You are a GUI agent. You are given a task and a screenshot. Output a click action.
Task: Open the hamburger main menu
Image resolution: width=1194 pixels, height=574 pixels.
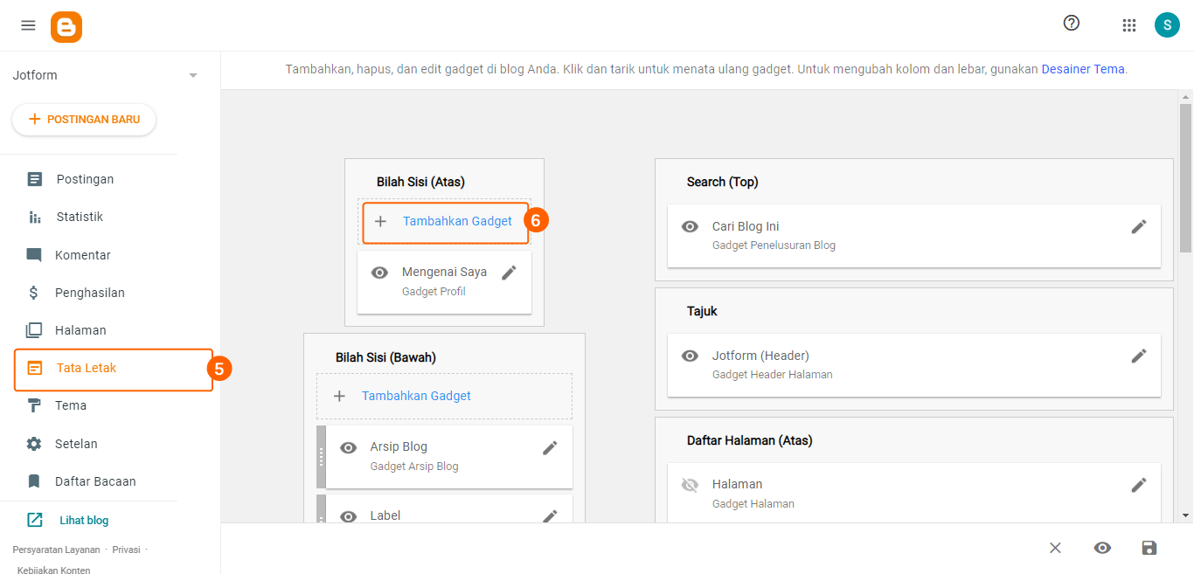[x=28, y=25]
